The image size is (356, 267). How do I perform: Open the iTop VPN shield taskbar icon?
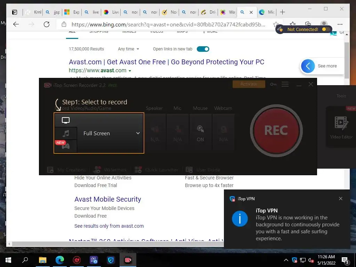tap(111, 260)
